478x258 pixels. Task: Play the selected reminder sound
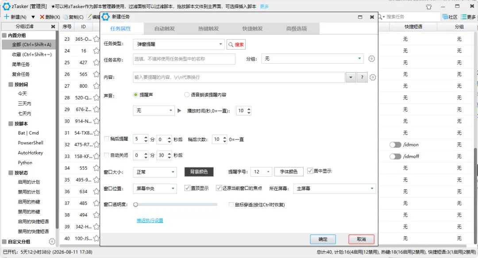pos(179,111)
